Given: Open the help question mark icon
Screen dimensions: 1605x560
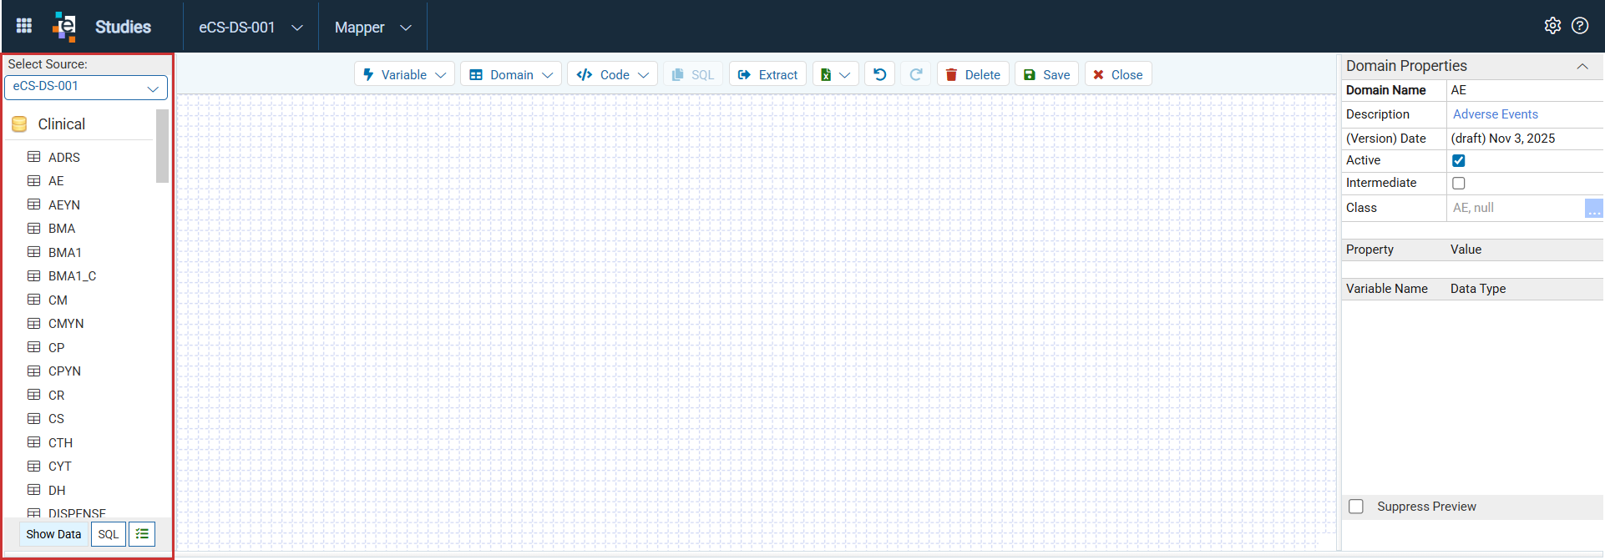Looking at the screenshot, I should click(1580, 25).
